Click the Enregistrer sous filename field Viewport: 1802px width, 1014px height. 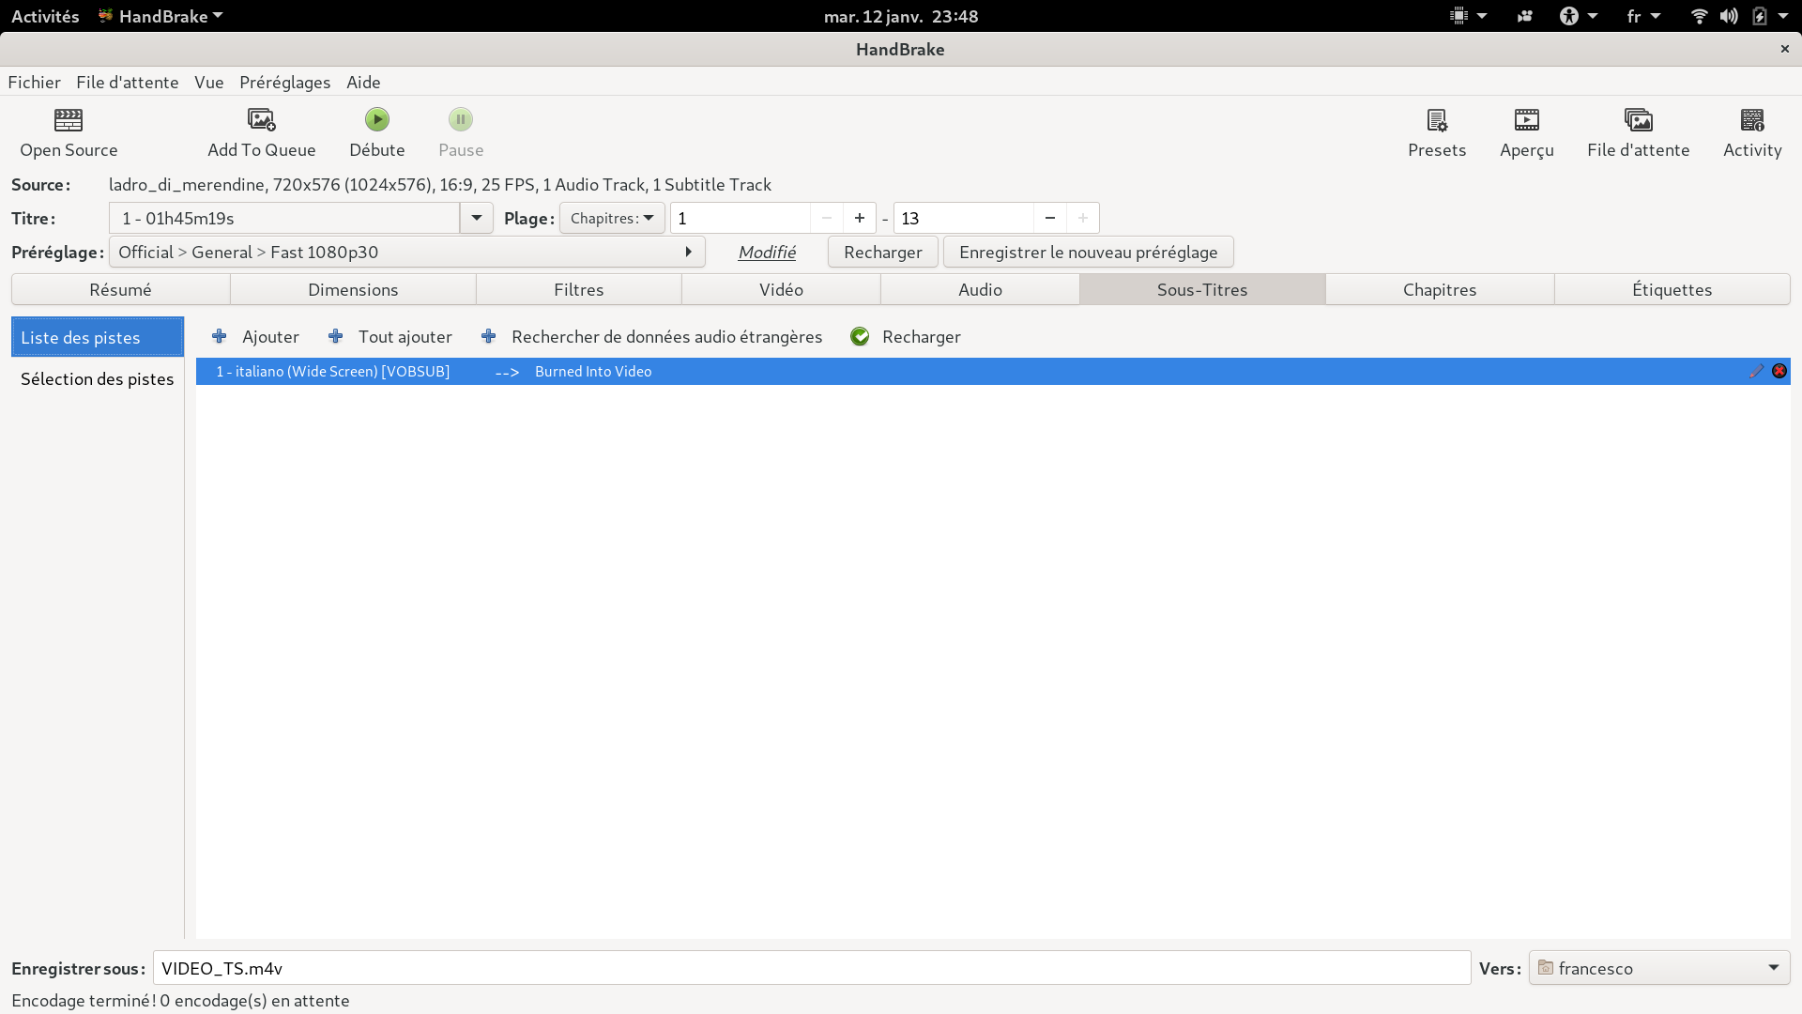point(811,968)
